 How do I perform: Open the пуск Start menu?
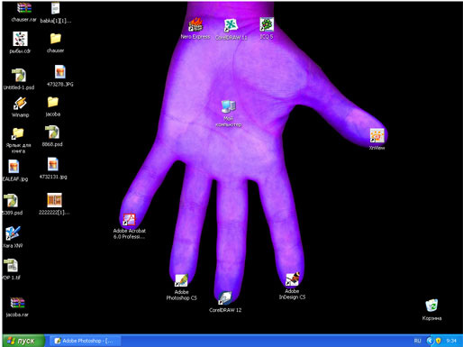[x=23, y=341]
